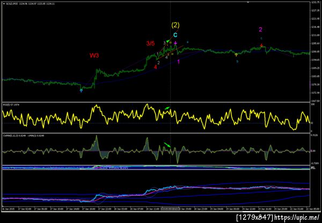Select the magenta 2 wave label
The width and height of the screenshot is (322, 223).
tap(260, 29)
